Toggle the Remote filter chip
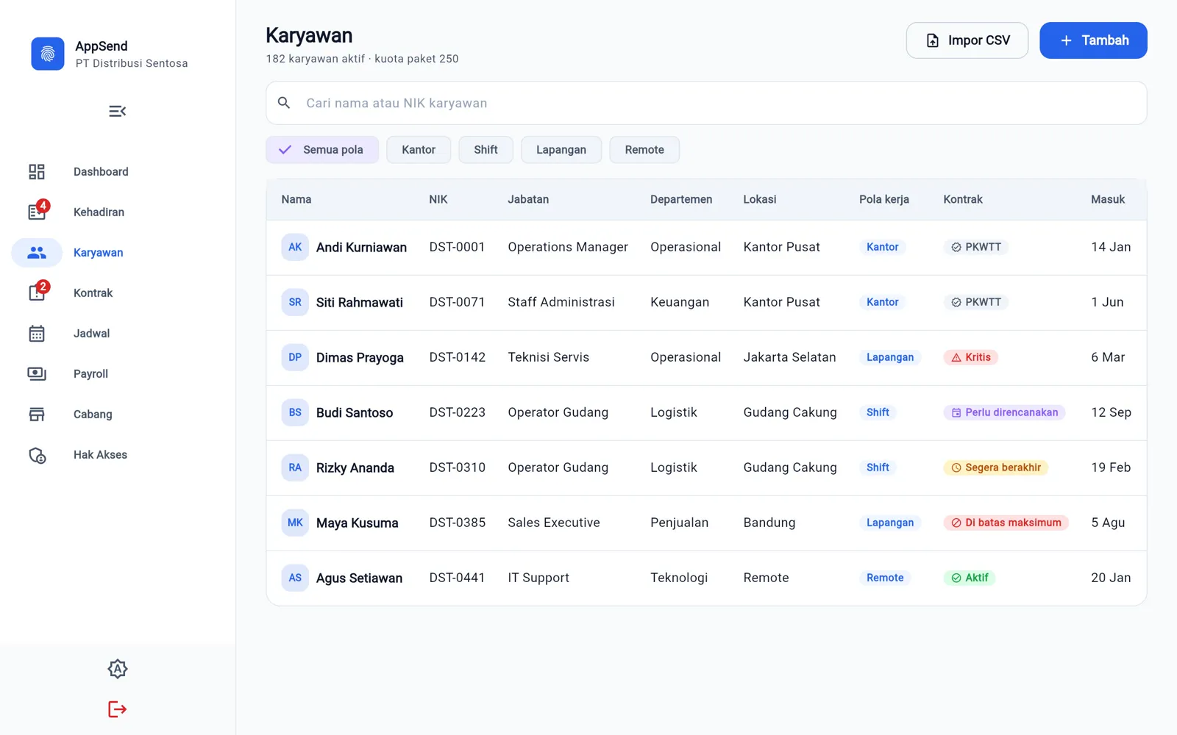1177x735 pixels. (x=644, y=150)
